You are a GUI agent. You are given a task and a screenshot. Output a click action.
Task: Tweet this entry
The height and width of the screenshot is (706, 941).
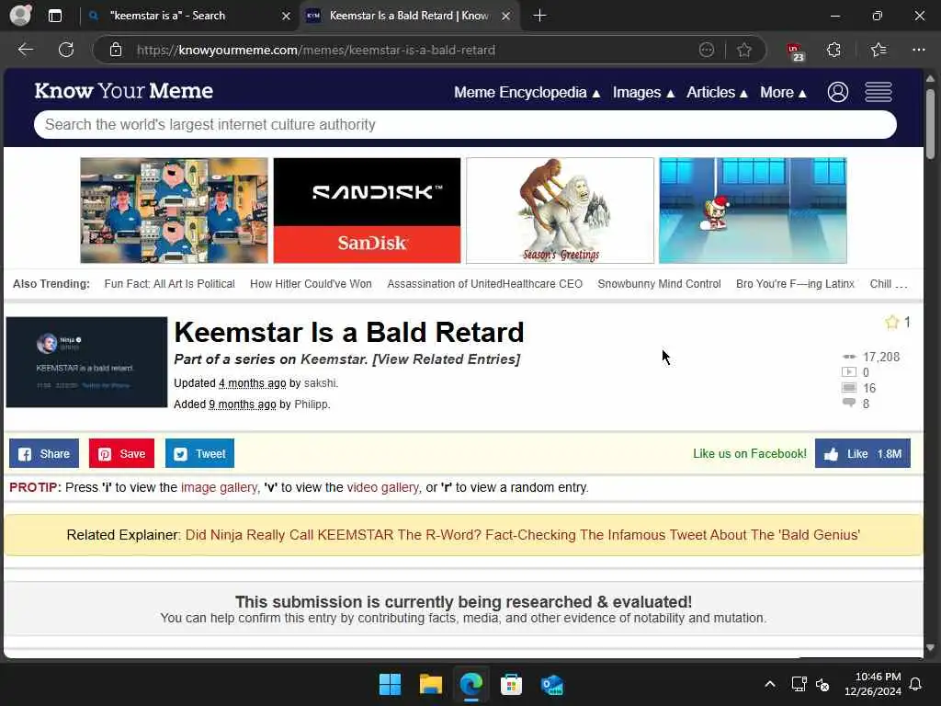(199, 453)
